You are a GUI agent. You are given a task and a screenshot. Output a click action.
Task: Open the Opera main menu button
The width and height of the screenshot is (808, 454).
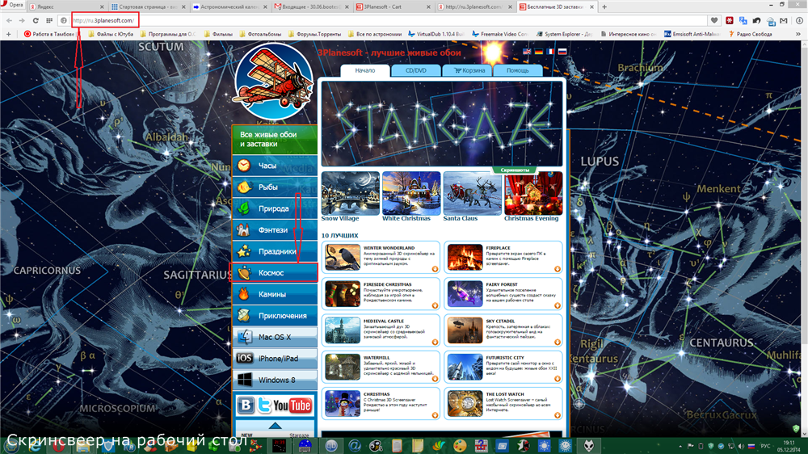[13, 5]
